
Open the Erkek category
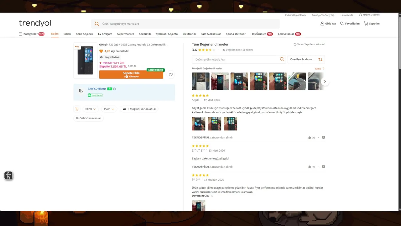click(67, 34)
